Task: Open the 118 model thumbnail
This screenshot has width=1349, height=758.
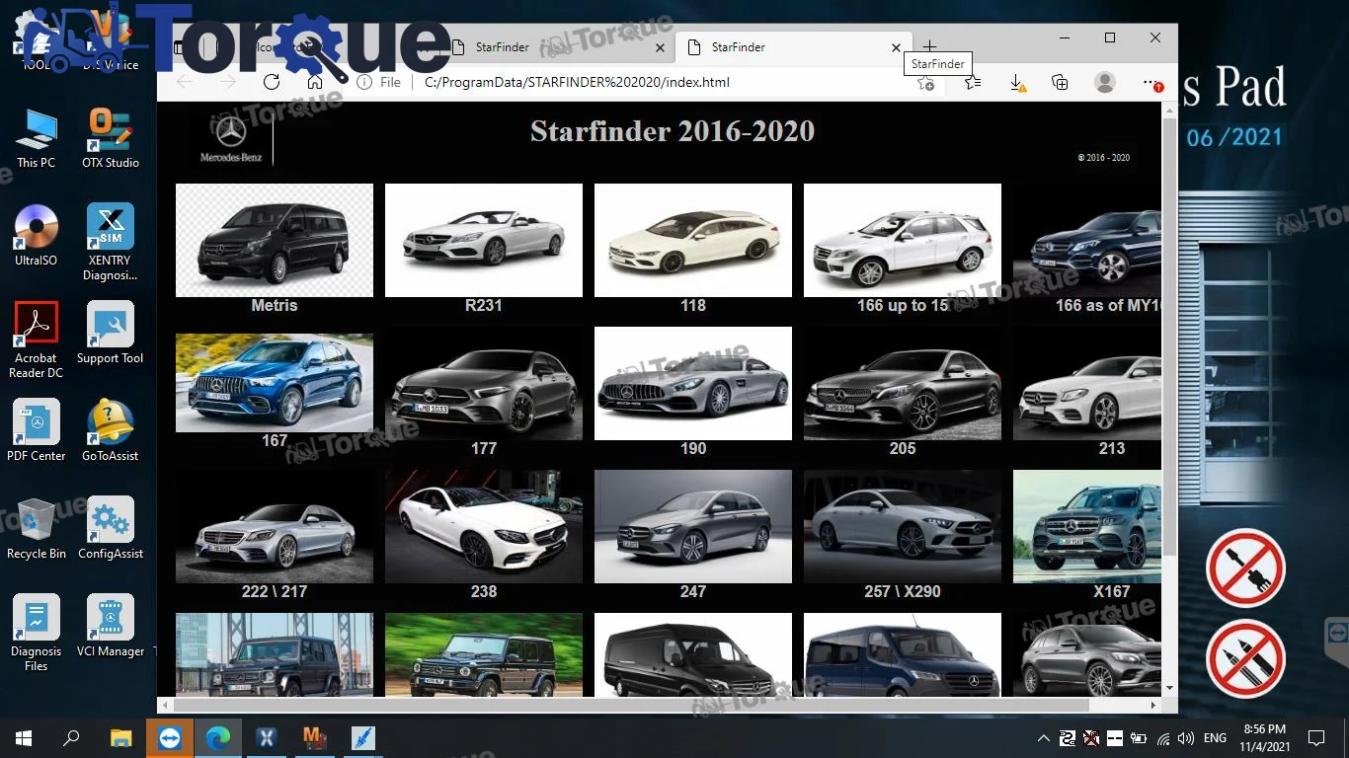Action: [693, 240]
